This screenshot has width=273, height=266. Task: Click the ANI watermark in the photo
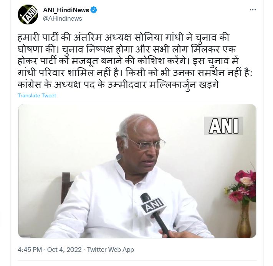[x=223, y=126]
